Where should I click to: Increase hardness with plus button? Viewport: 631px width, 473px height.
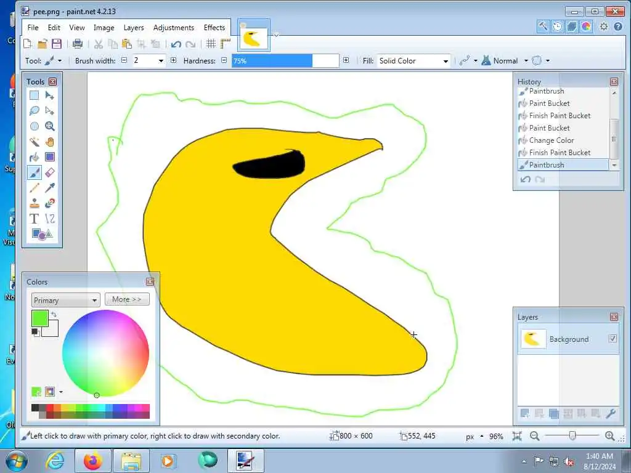click(346, 60)
